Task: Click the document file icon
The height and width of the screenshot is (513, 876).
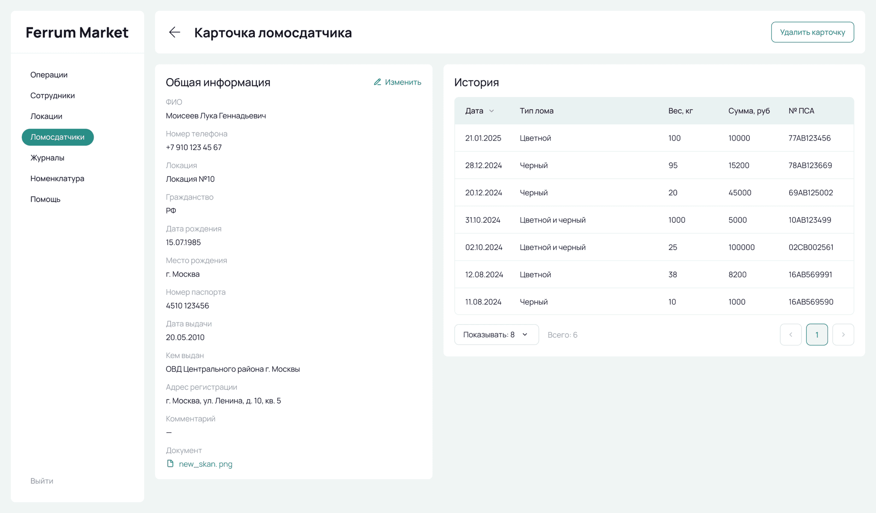Action: [170, 464]
